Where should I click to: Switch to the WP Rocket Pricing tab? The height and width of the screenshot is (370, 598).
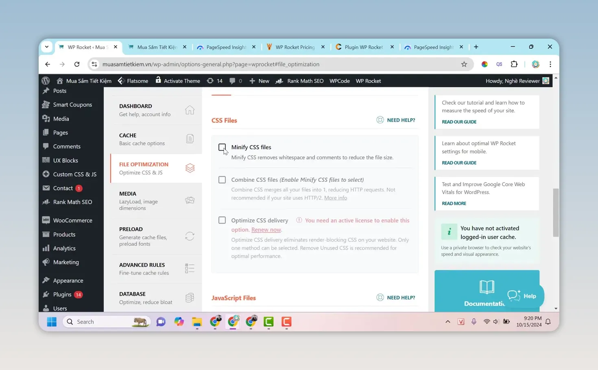tap(295, 47)
